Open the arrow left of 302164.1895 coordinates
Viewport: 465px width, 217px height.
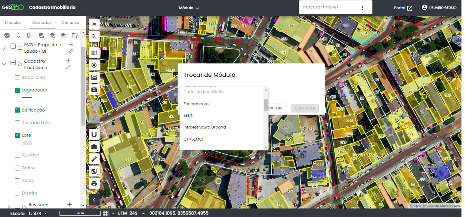[143, 213]
